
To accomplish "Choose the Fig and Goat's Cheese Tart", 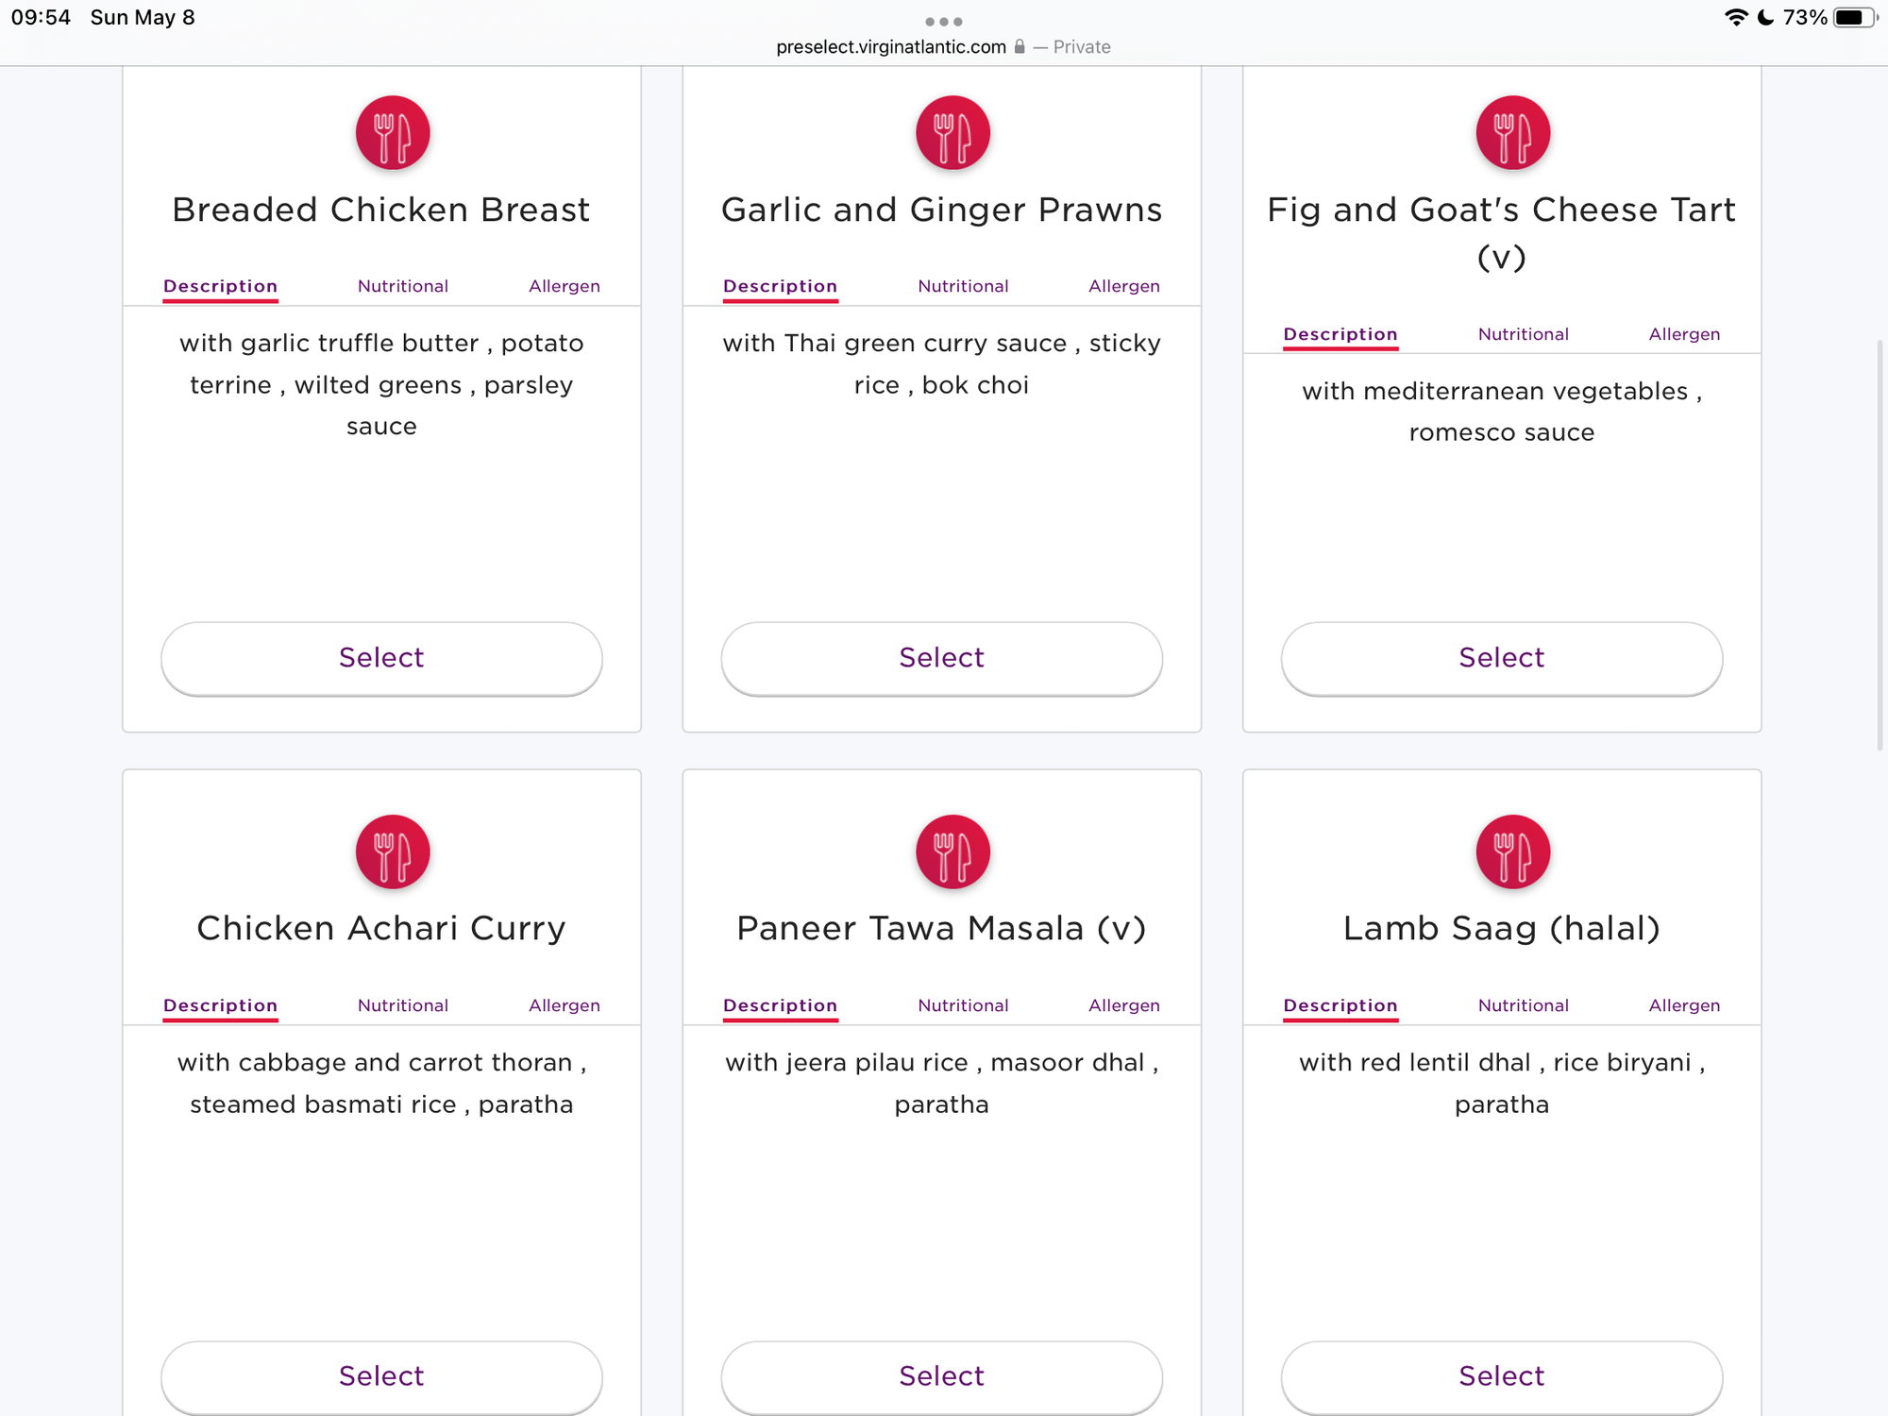I will click(1501, 658).
